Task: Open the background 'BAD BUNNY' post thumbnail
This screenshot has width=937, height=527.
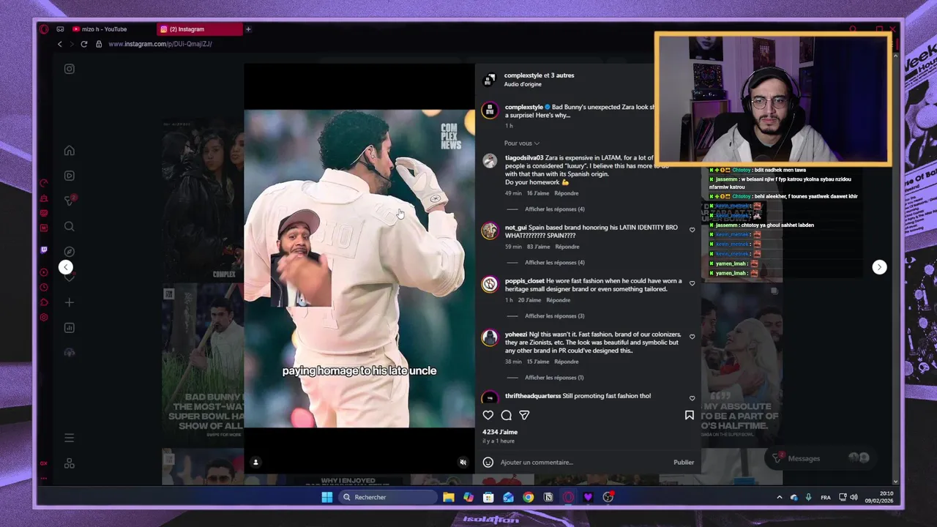Action: [x=203, y=363]
